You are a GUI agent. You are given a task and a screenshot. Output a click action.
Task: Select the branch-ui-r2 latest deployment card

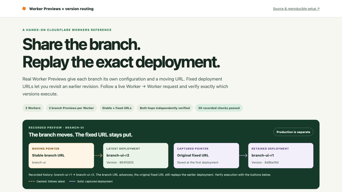(x=136, y=156)
